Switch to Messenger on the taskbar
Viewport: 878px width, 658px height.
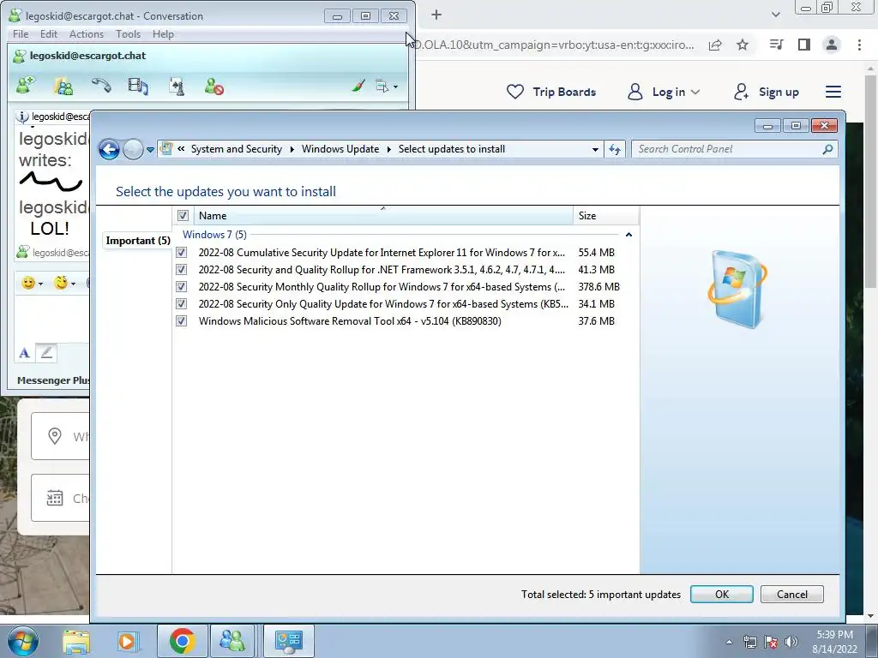(x=232, y=641)
